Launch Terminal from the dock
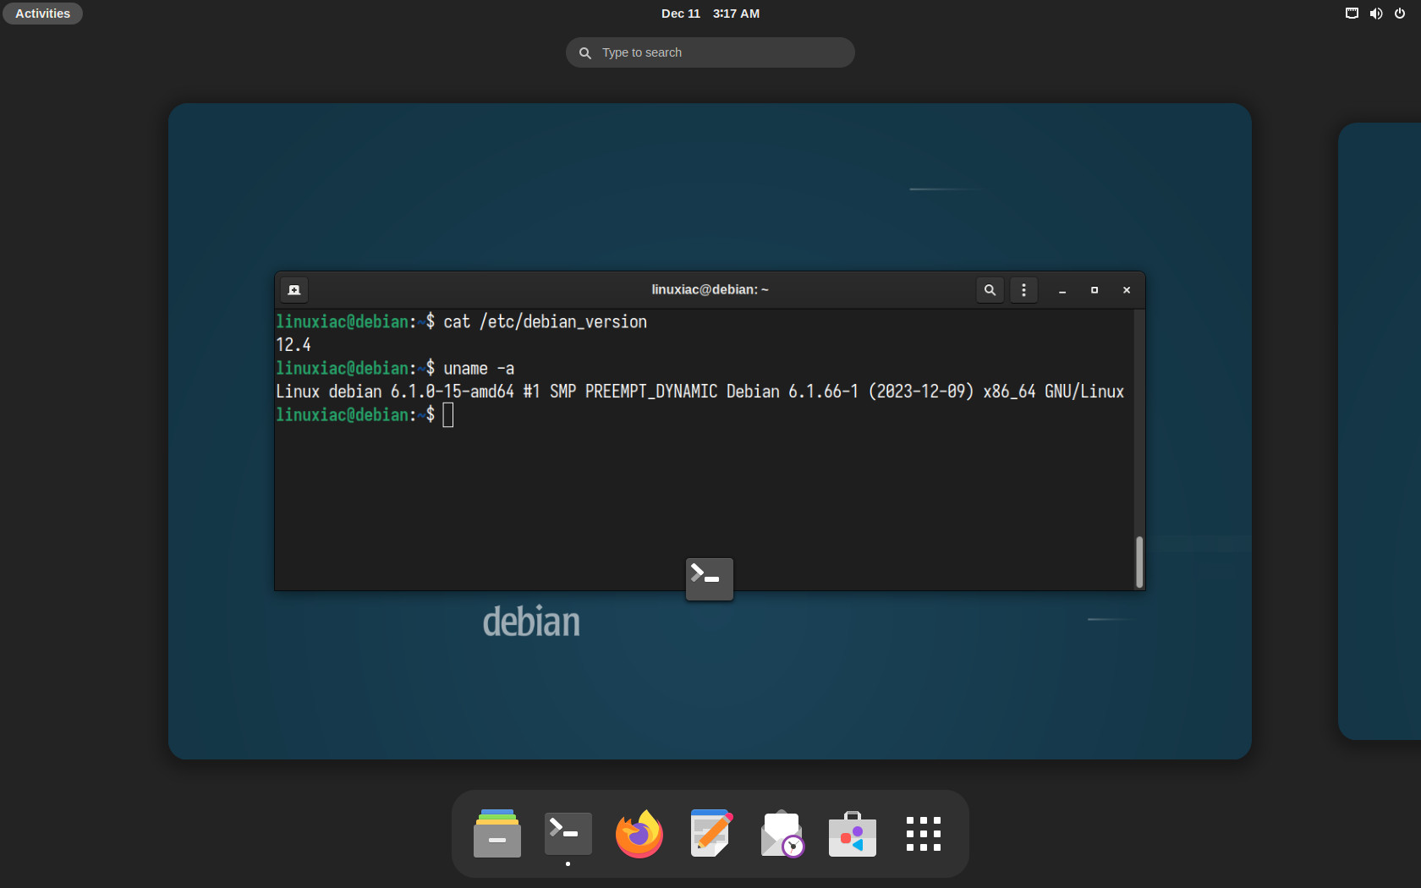 click(x=568, y=834)
